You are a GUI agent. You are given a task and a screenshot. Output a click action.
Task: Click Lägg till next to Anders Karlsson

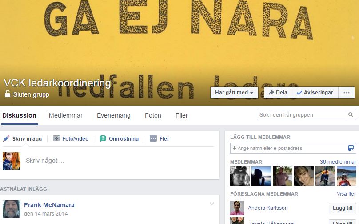pos(343,208)
